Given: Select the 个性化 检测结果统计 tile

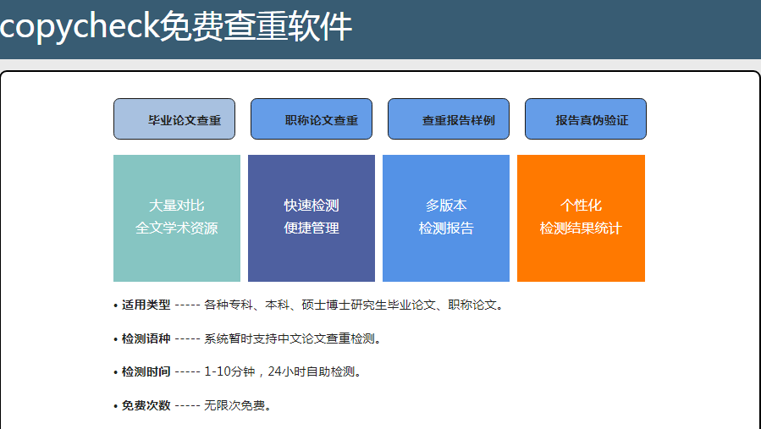Looking at the screenshot, I should tap(581, 218).
